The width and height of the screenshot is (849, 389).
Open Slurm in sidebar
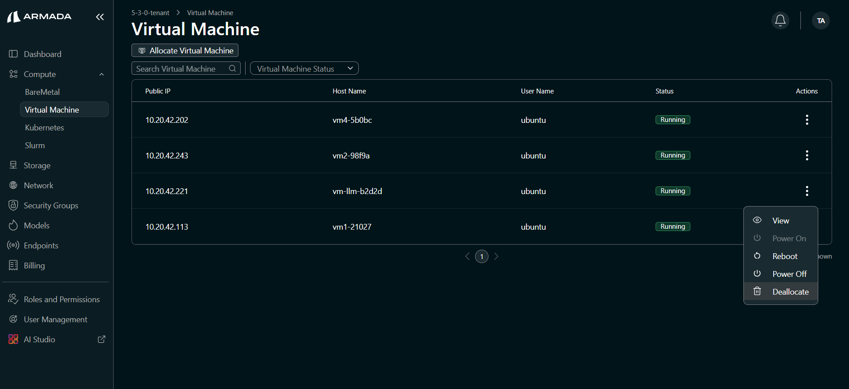point(35,146)
